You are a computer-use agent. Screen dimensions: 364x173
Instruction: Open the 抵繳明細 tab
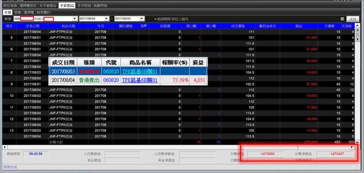(100, 6)
